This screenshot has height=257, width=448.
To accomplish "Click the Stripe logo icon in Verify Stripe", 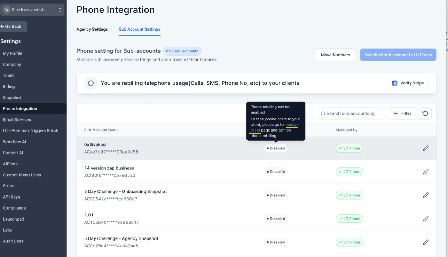I will point(394,83).
